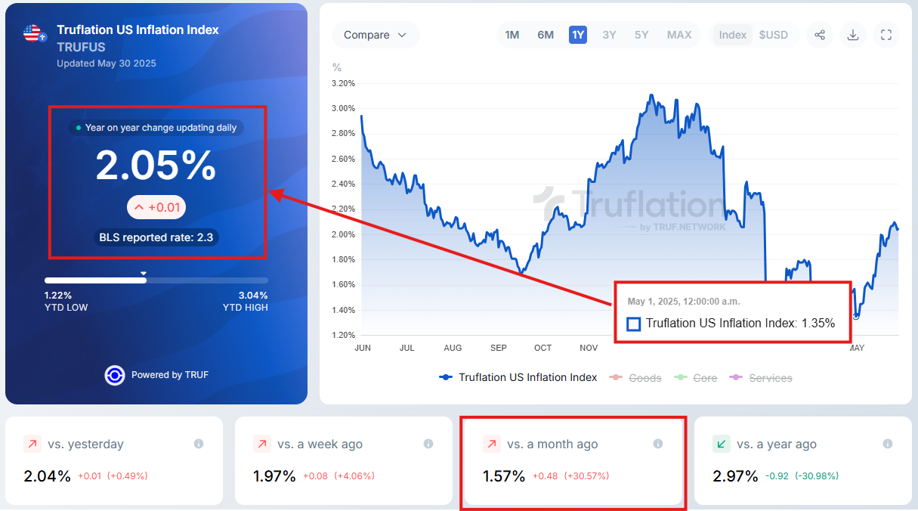Switch to the 3Y time range
Image resolution: width=918 pixels, height=511 pixels.
click(609, 35)
